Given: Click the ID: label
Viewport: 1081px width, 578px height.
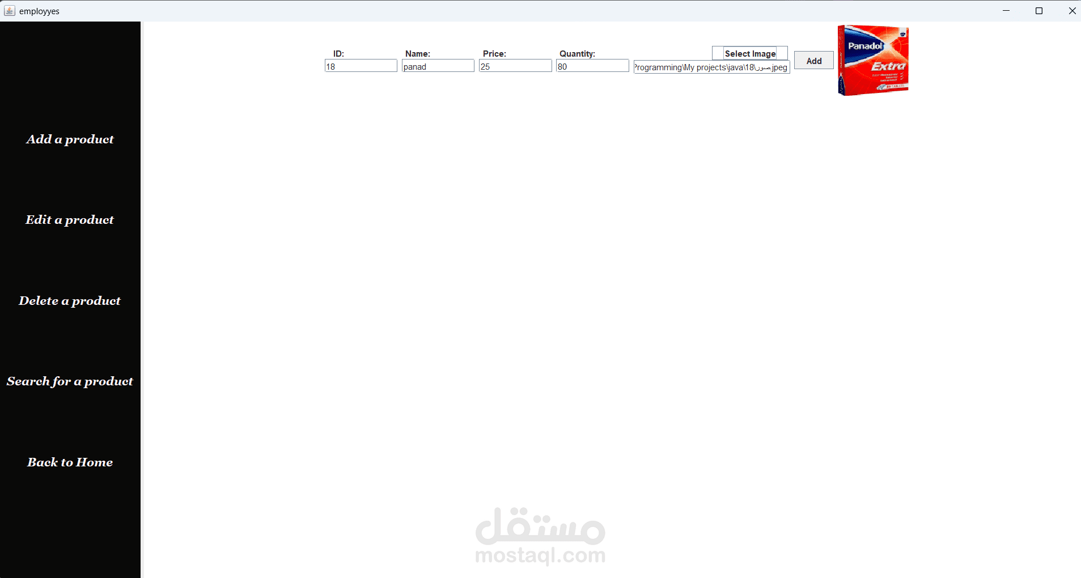Looking at the screenshot, I should (338, 53).
